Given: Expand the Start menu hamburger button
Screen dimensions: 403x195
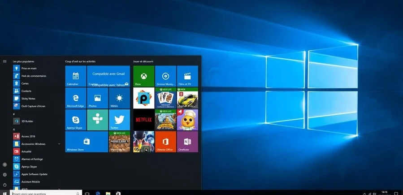Looking at the screenshot, I should pos(4,61).
